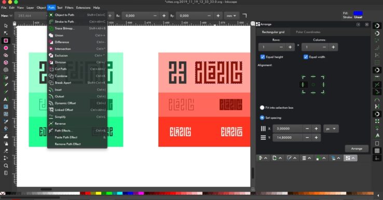
Task: Select the Star polygon tool
Action: click(x=6, y=55)
